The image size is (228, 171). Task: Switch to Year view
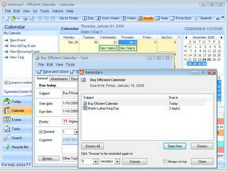click(161, 18)
